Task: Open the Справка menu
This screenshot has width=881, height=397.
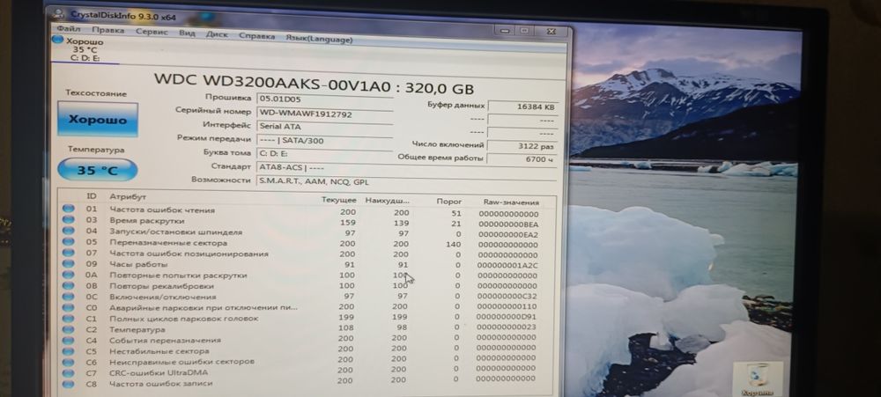Action: (256, 36)
